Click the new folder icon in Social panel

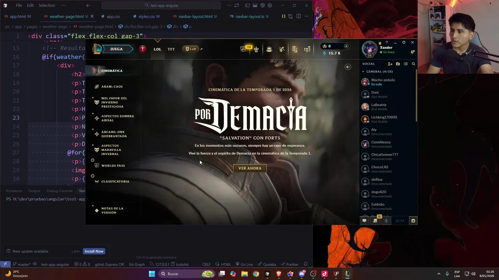click(398, 64)
